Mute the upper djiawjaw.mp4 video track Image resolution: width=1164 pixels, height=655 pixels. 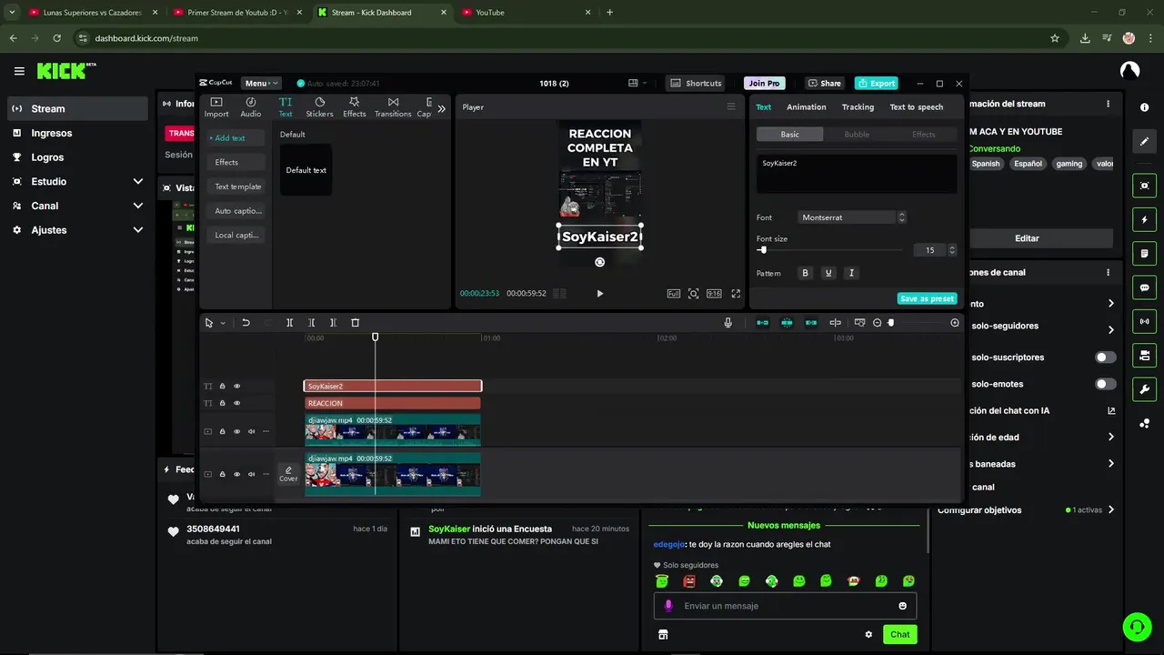point(252,431)
